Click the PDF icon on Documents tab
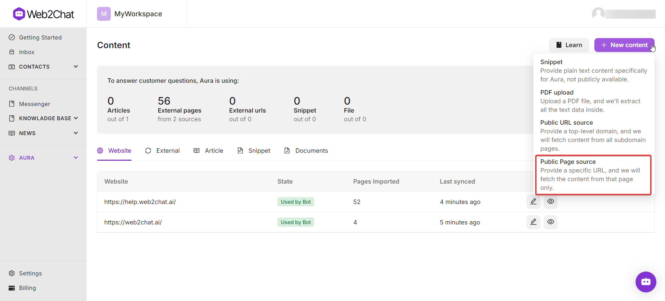The width and height of the screenshot is (665, 301). pos(287,151)
